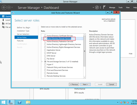Check the Application Server role
The image size is (137, 105).
tap(45, 50)
